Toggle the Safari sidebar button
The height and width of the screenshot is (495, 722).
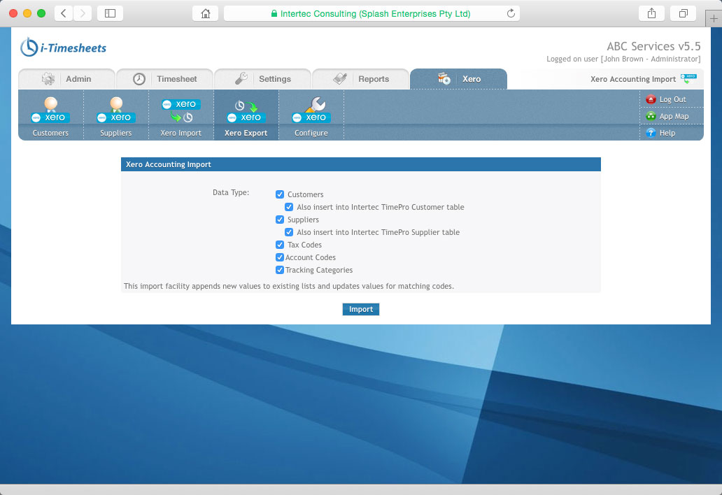pyautogui.click(x=110, y=13)
